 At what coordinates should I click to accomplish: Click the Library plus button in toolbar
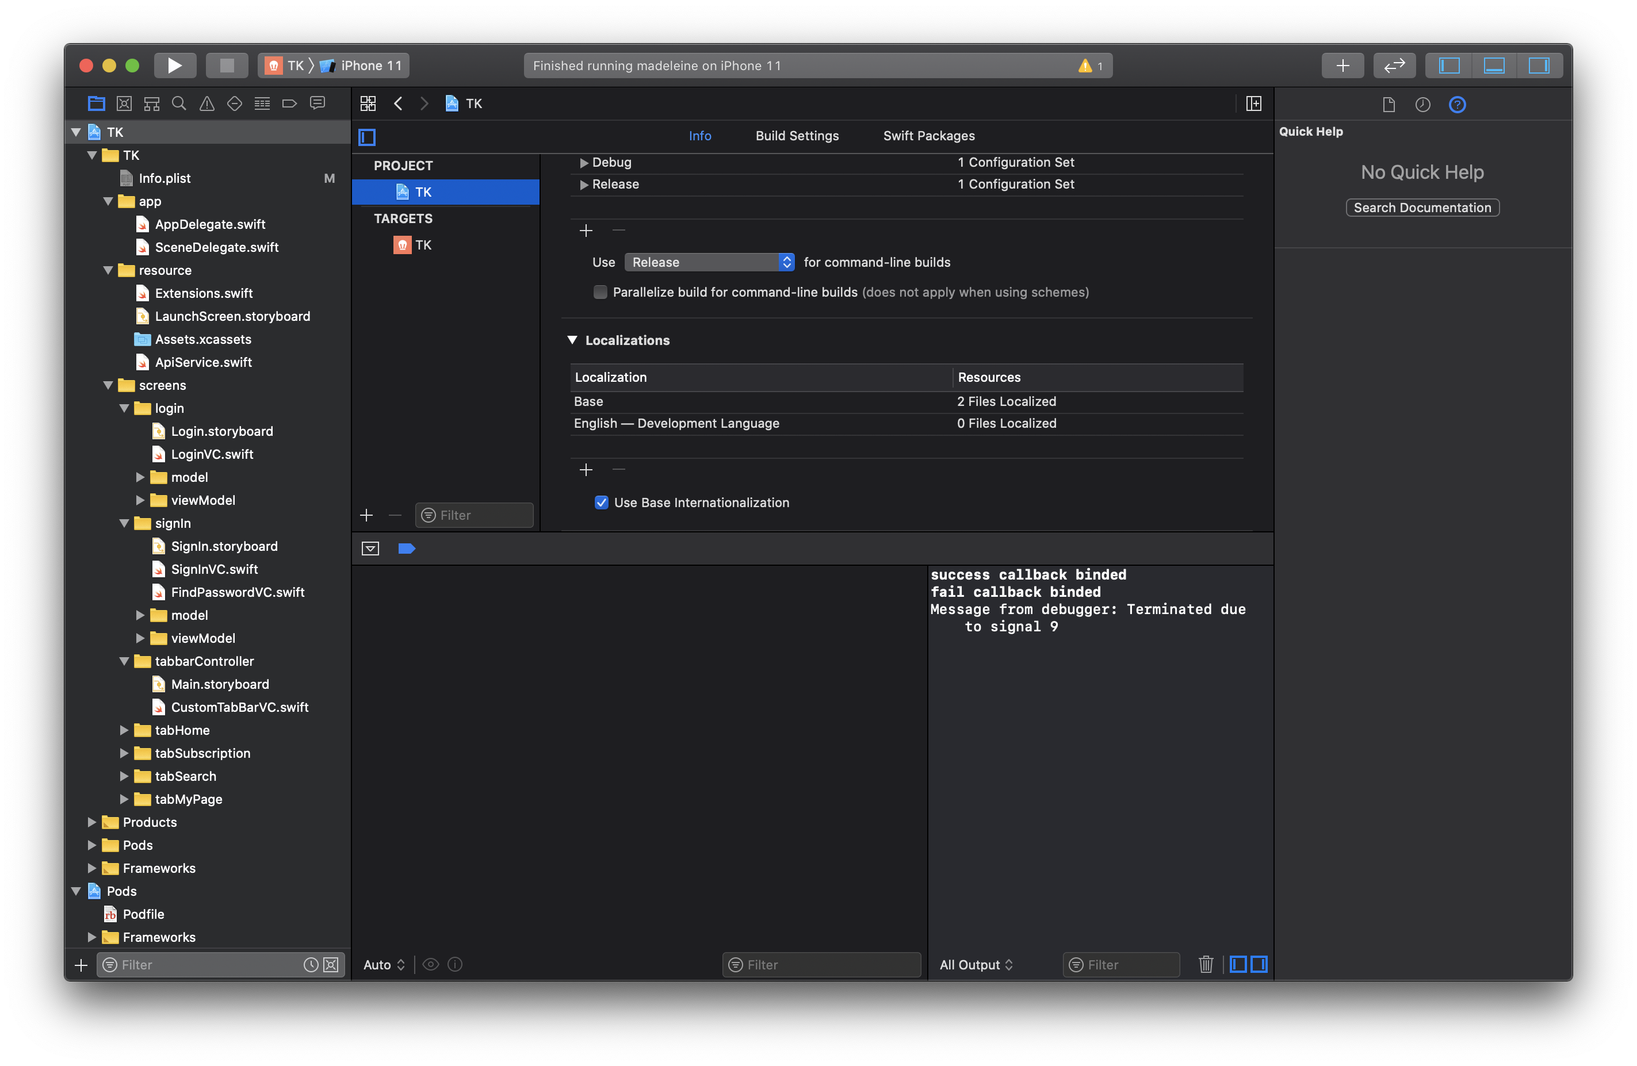pos(1342,66)
